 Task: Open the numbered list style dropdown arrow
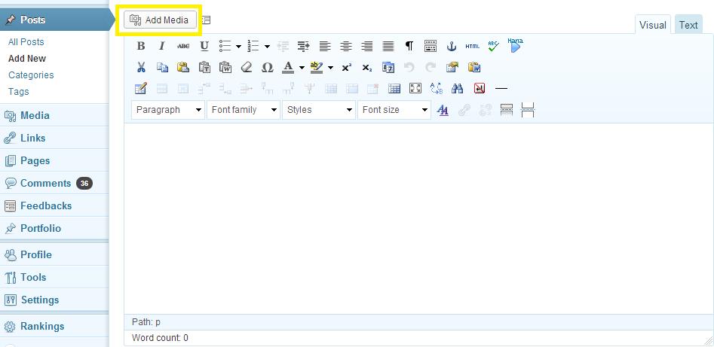tap(267, 46)
